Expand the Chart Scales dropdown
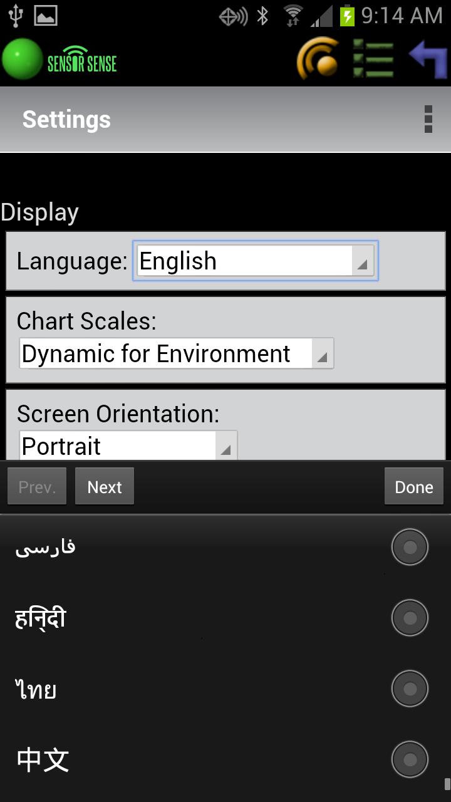The height and width of the screenshot is (802, 451). click(x=176, y=354)
